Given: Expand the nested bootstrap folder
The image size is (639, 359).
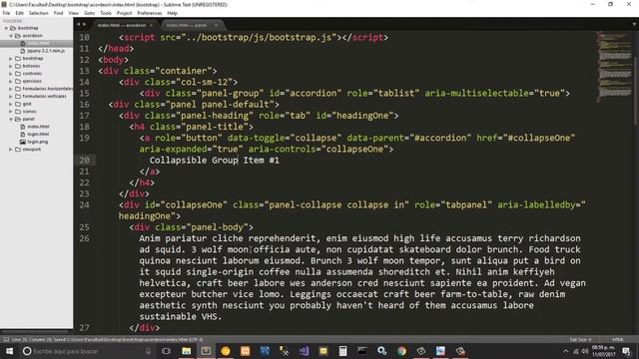Looking at the screenshot, I should (x=11, y=59).
